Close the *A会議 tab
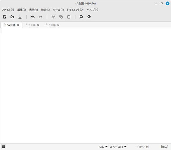The width and height of the screenshot is (171, 150). click(18, 25)
